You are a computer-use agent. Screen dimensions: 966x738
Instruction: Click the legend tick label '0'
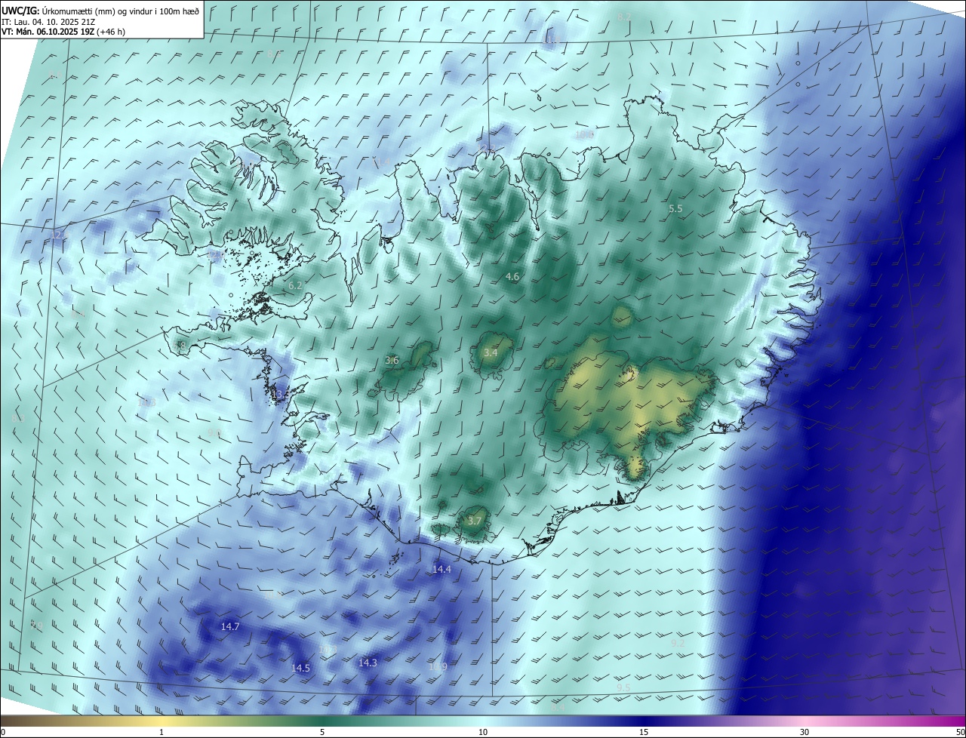[3, 732]
